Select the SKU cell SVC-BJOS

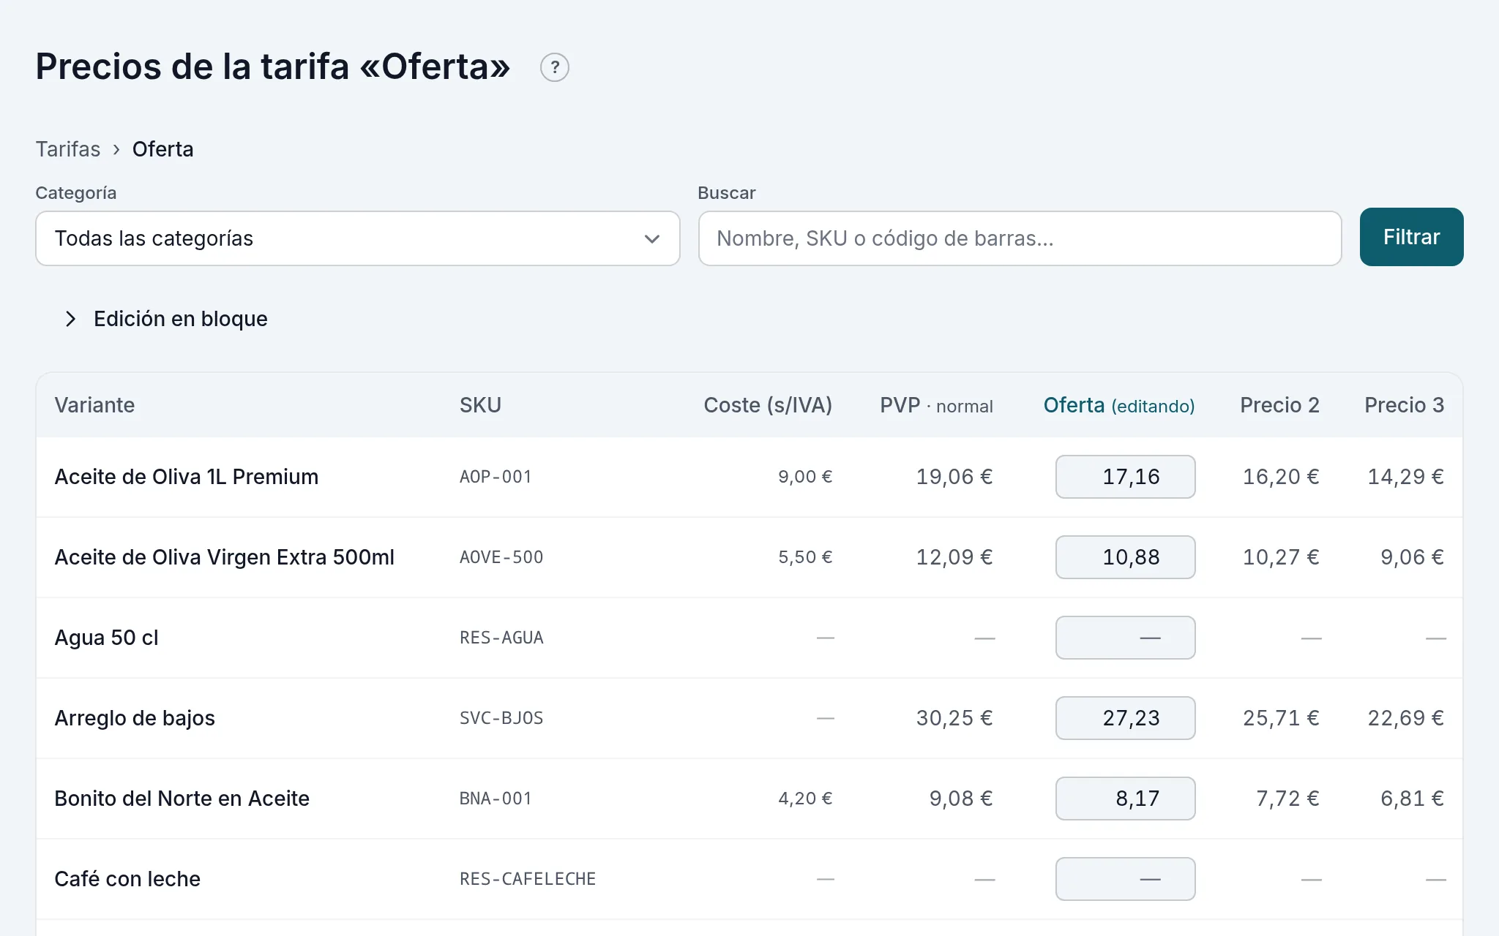click(501, 718)
